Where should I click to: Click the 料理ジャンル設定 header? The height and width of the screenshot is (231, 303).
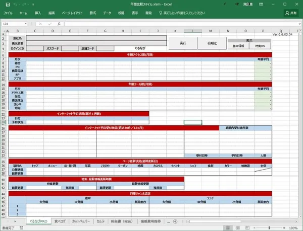pos(140,193)
